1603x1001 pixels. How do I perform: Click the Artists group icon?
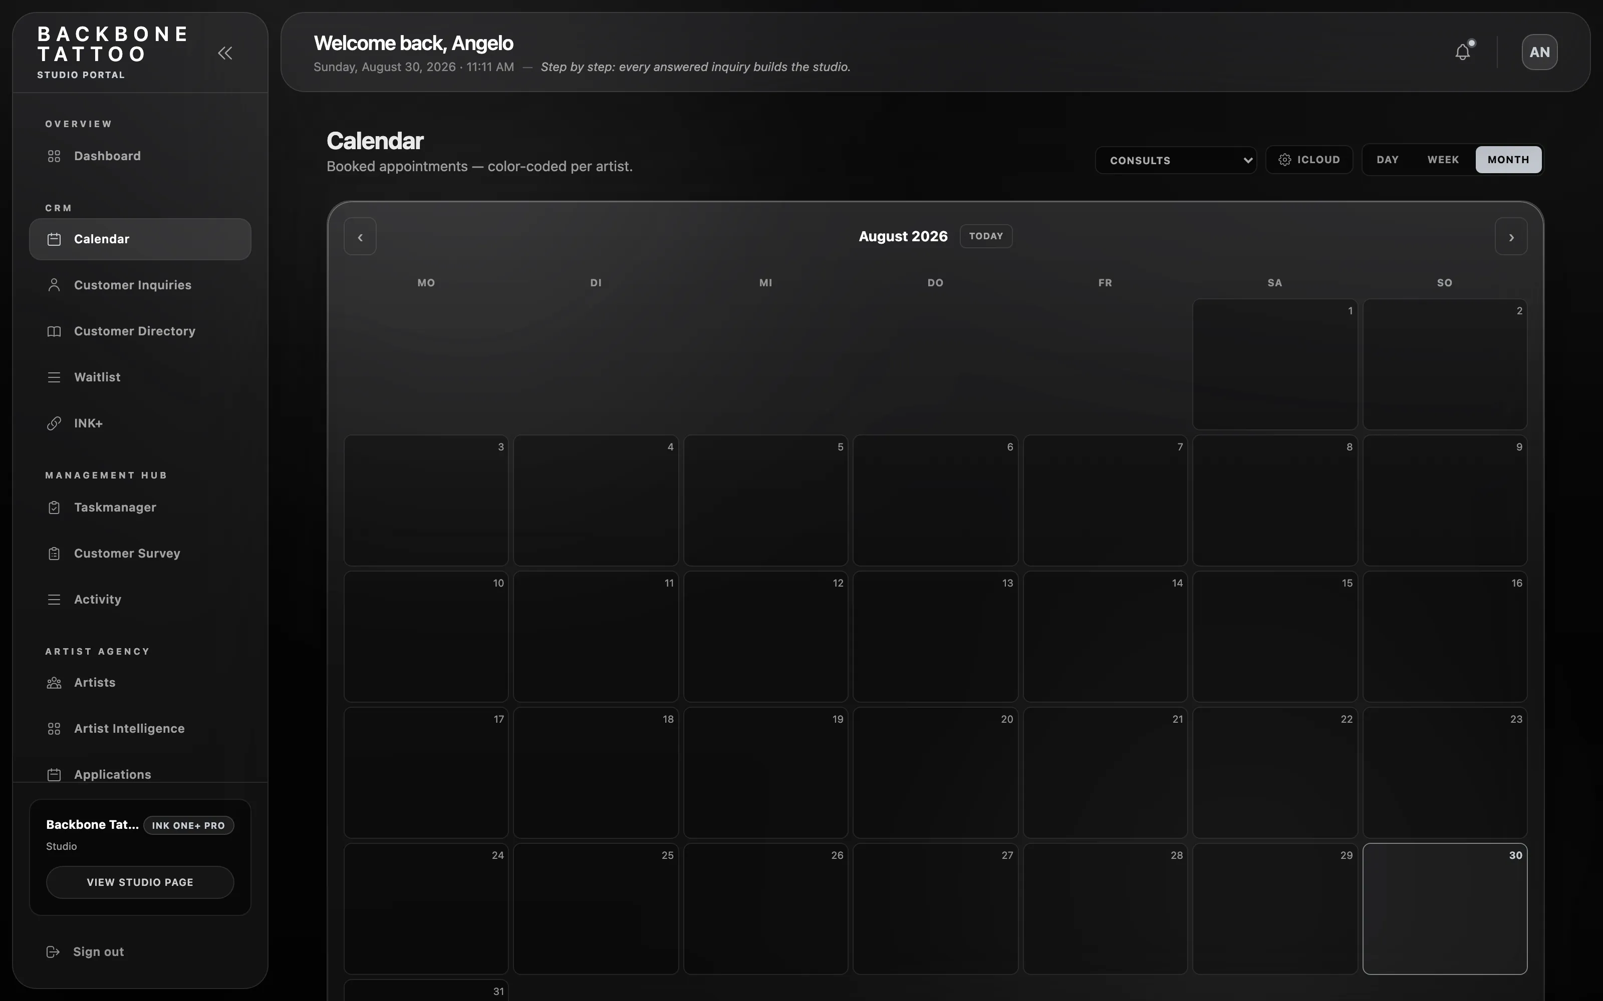pos(54,683)
